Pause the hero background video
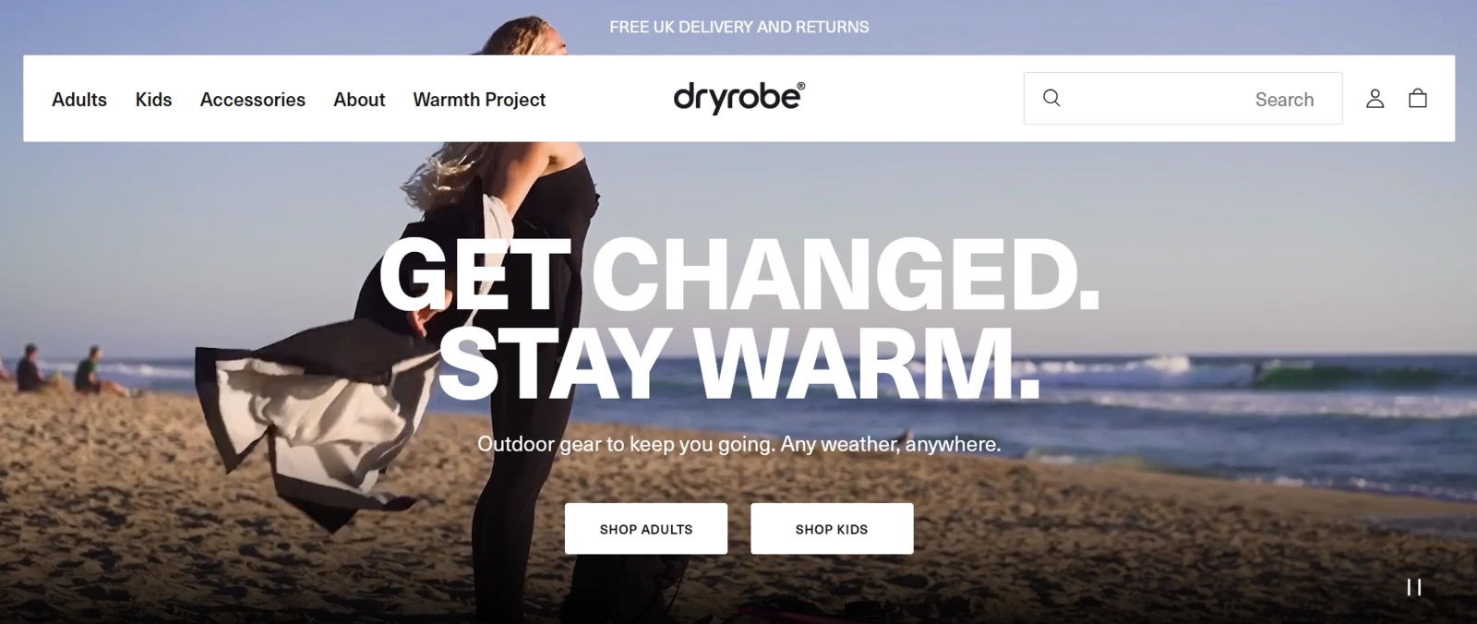Viewport: 1477px width, 624px height. [1414, 587]
